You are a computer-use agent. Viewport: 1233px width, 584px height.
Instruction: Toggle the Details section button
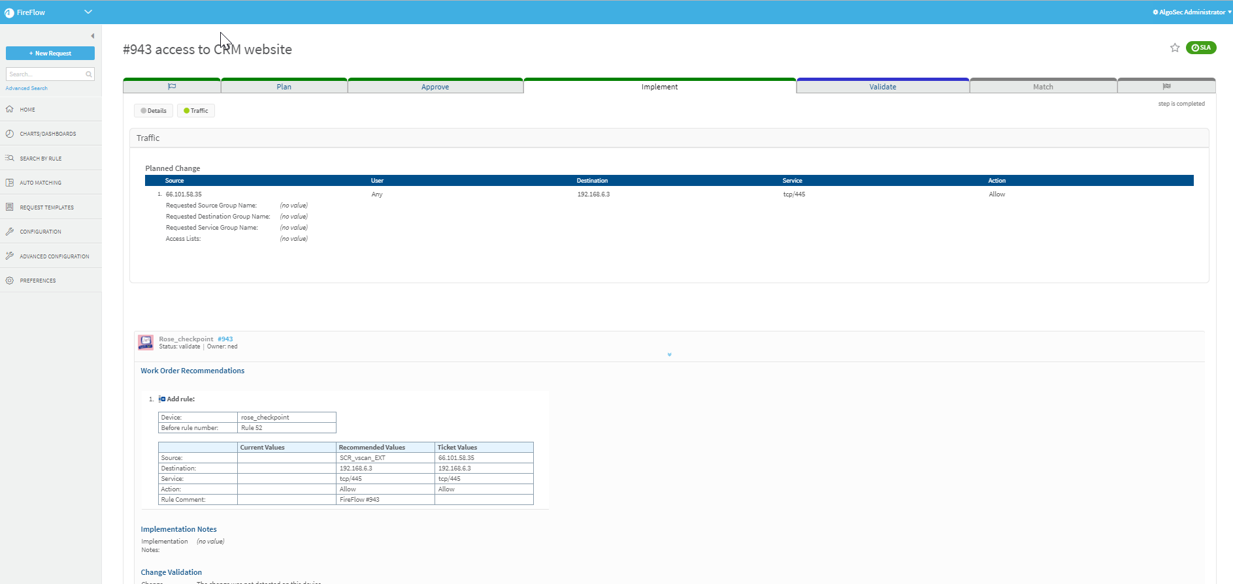154,111
